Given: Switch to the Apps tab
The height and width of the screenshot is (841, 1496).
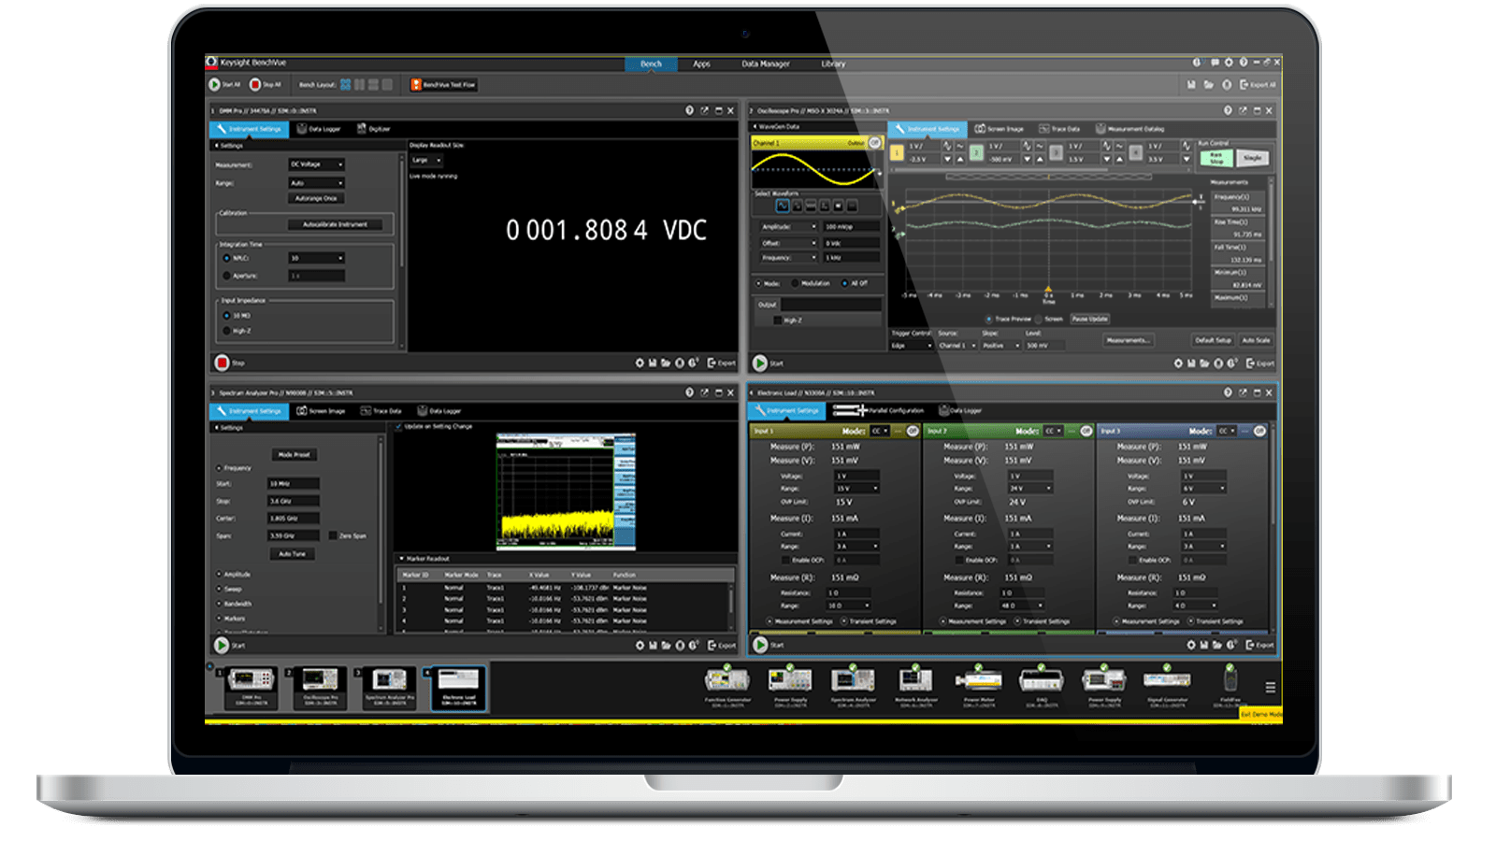Looking at the screenshot, I should pos(701,64).
